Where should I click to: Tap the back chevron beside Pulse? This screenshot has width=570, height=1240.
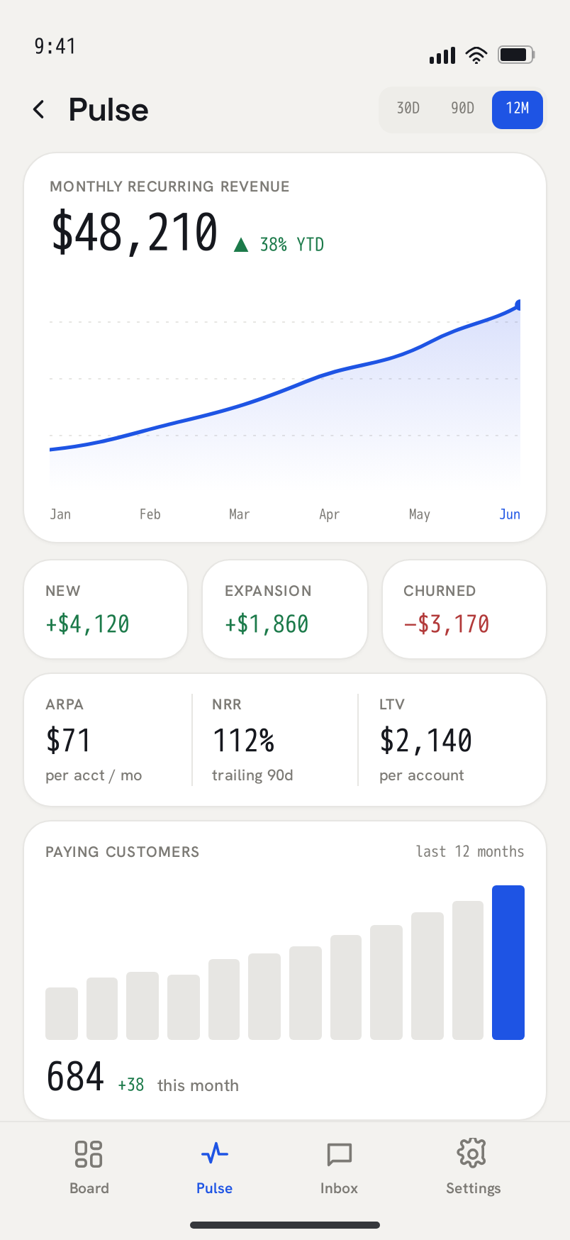(x=39, y=109)
